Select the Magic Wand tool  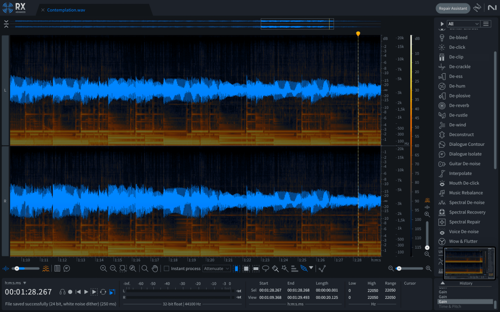[285, 268]
